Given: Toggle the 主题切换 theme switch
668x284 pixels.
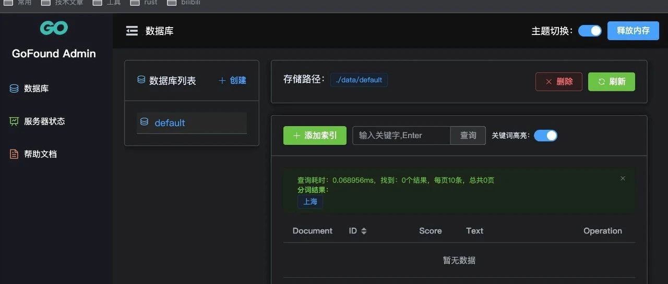Looking at the screenshot, I should point(590,31).
